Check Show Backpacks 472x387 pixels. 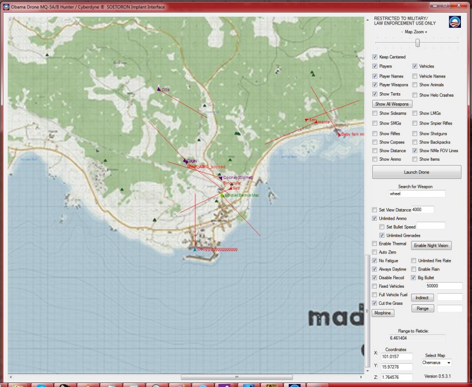coord(415,142)
